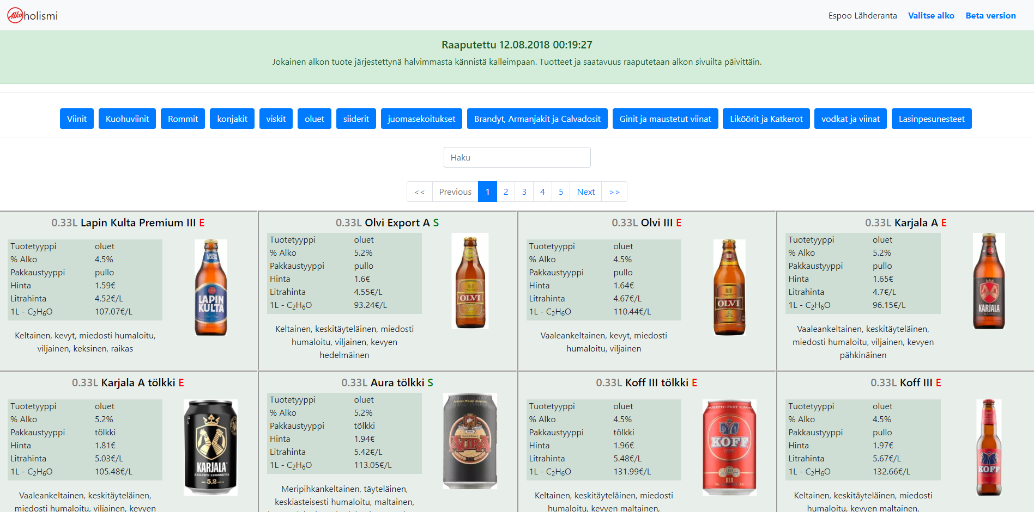Click the Next page button

586,192
